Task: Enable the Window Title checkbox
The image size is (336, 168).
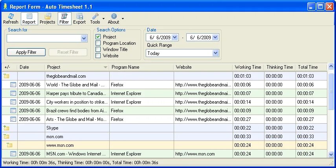Action: [x=98, y=49]
